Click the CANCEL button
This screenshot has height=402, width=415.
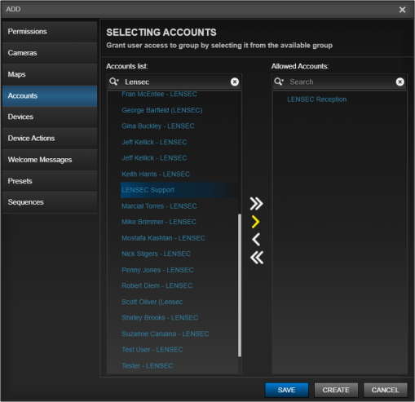click(385, 390)
